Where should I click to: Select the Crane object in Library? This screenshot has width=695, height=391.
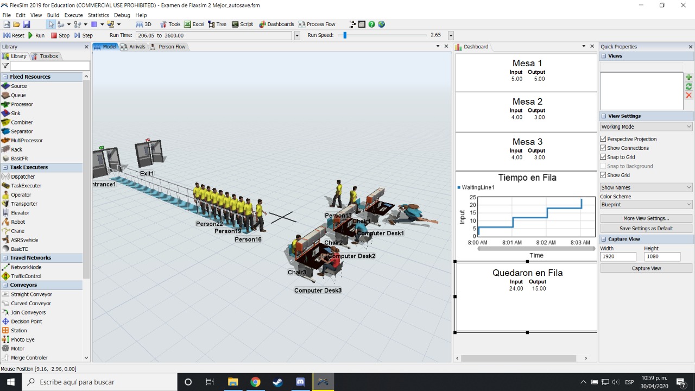pos(17,231)
